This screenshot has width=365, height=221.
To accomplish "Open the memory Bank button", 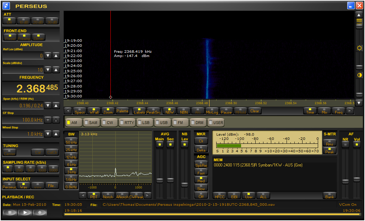I will (329, 195).
